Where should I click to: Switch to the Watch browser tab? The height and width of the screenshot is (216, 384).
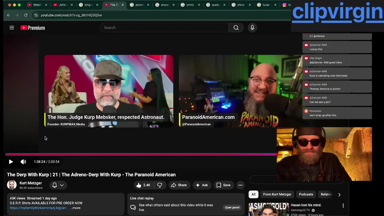[37, 5]
